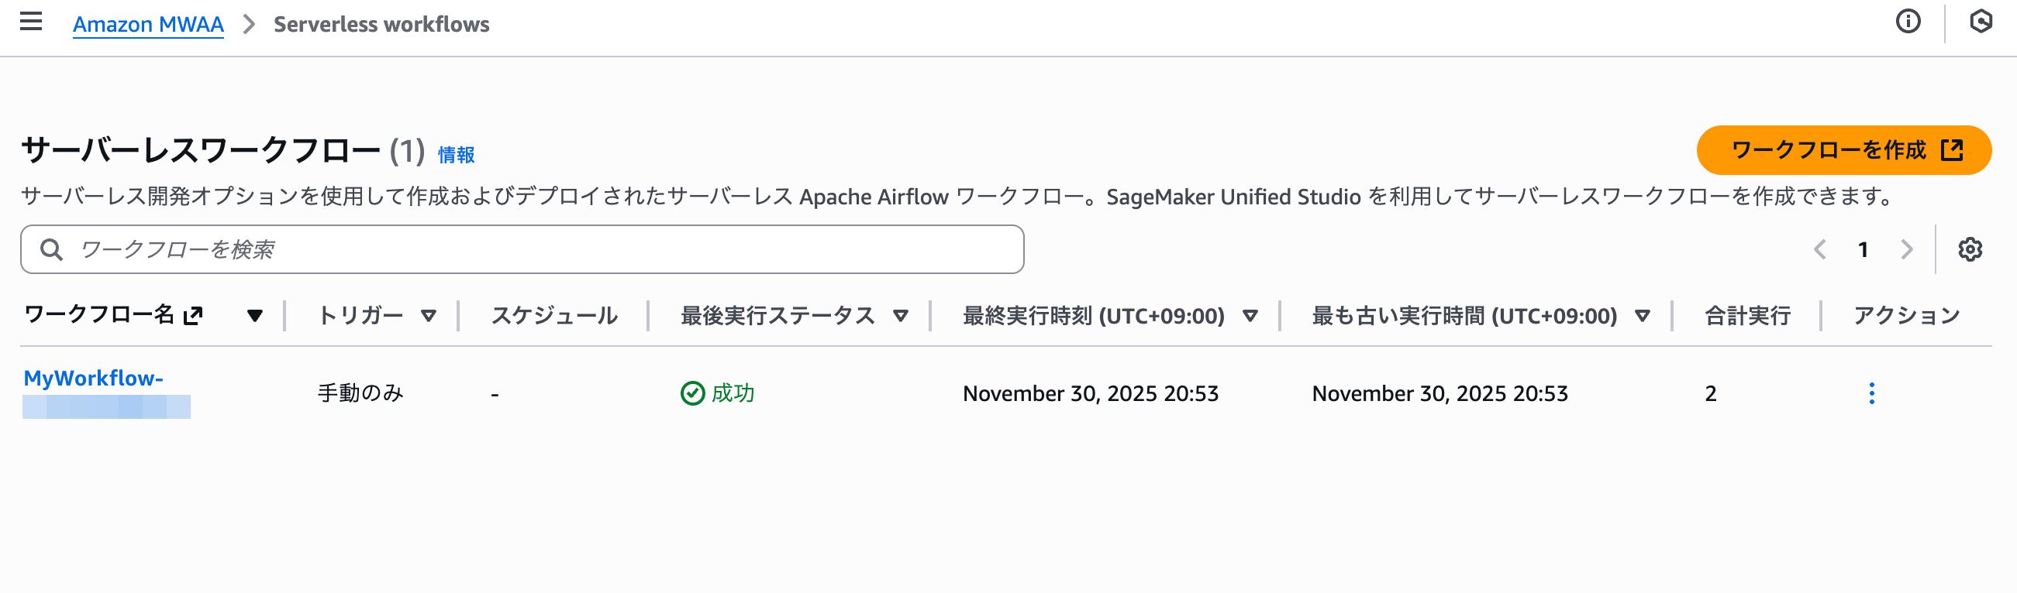
Task: Open the 最終実行時刻 sort dropdown
Action: click(x=1250, y=316)
